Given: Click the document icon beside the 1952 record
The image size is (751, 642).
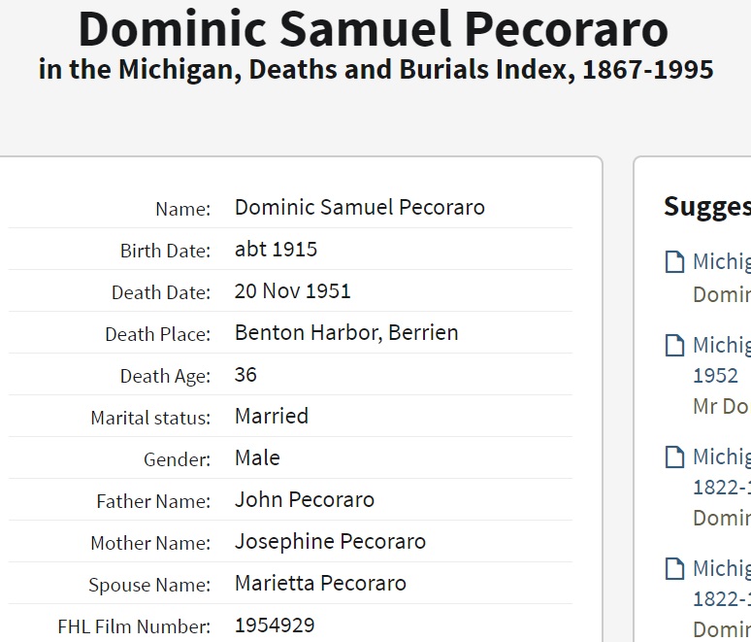Looking at the screenshot, I should click(x=673, y=346).
